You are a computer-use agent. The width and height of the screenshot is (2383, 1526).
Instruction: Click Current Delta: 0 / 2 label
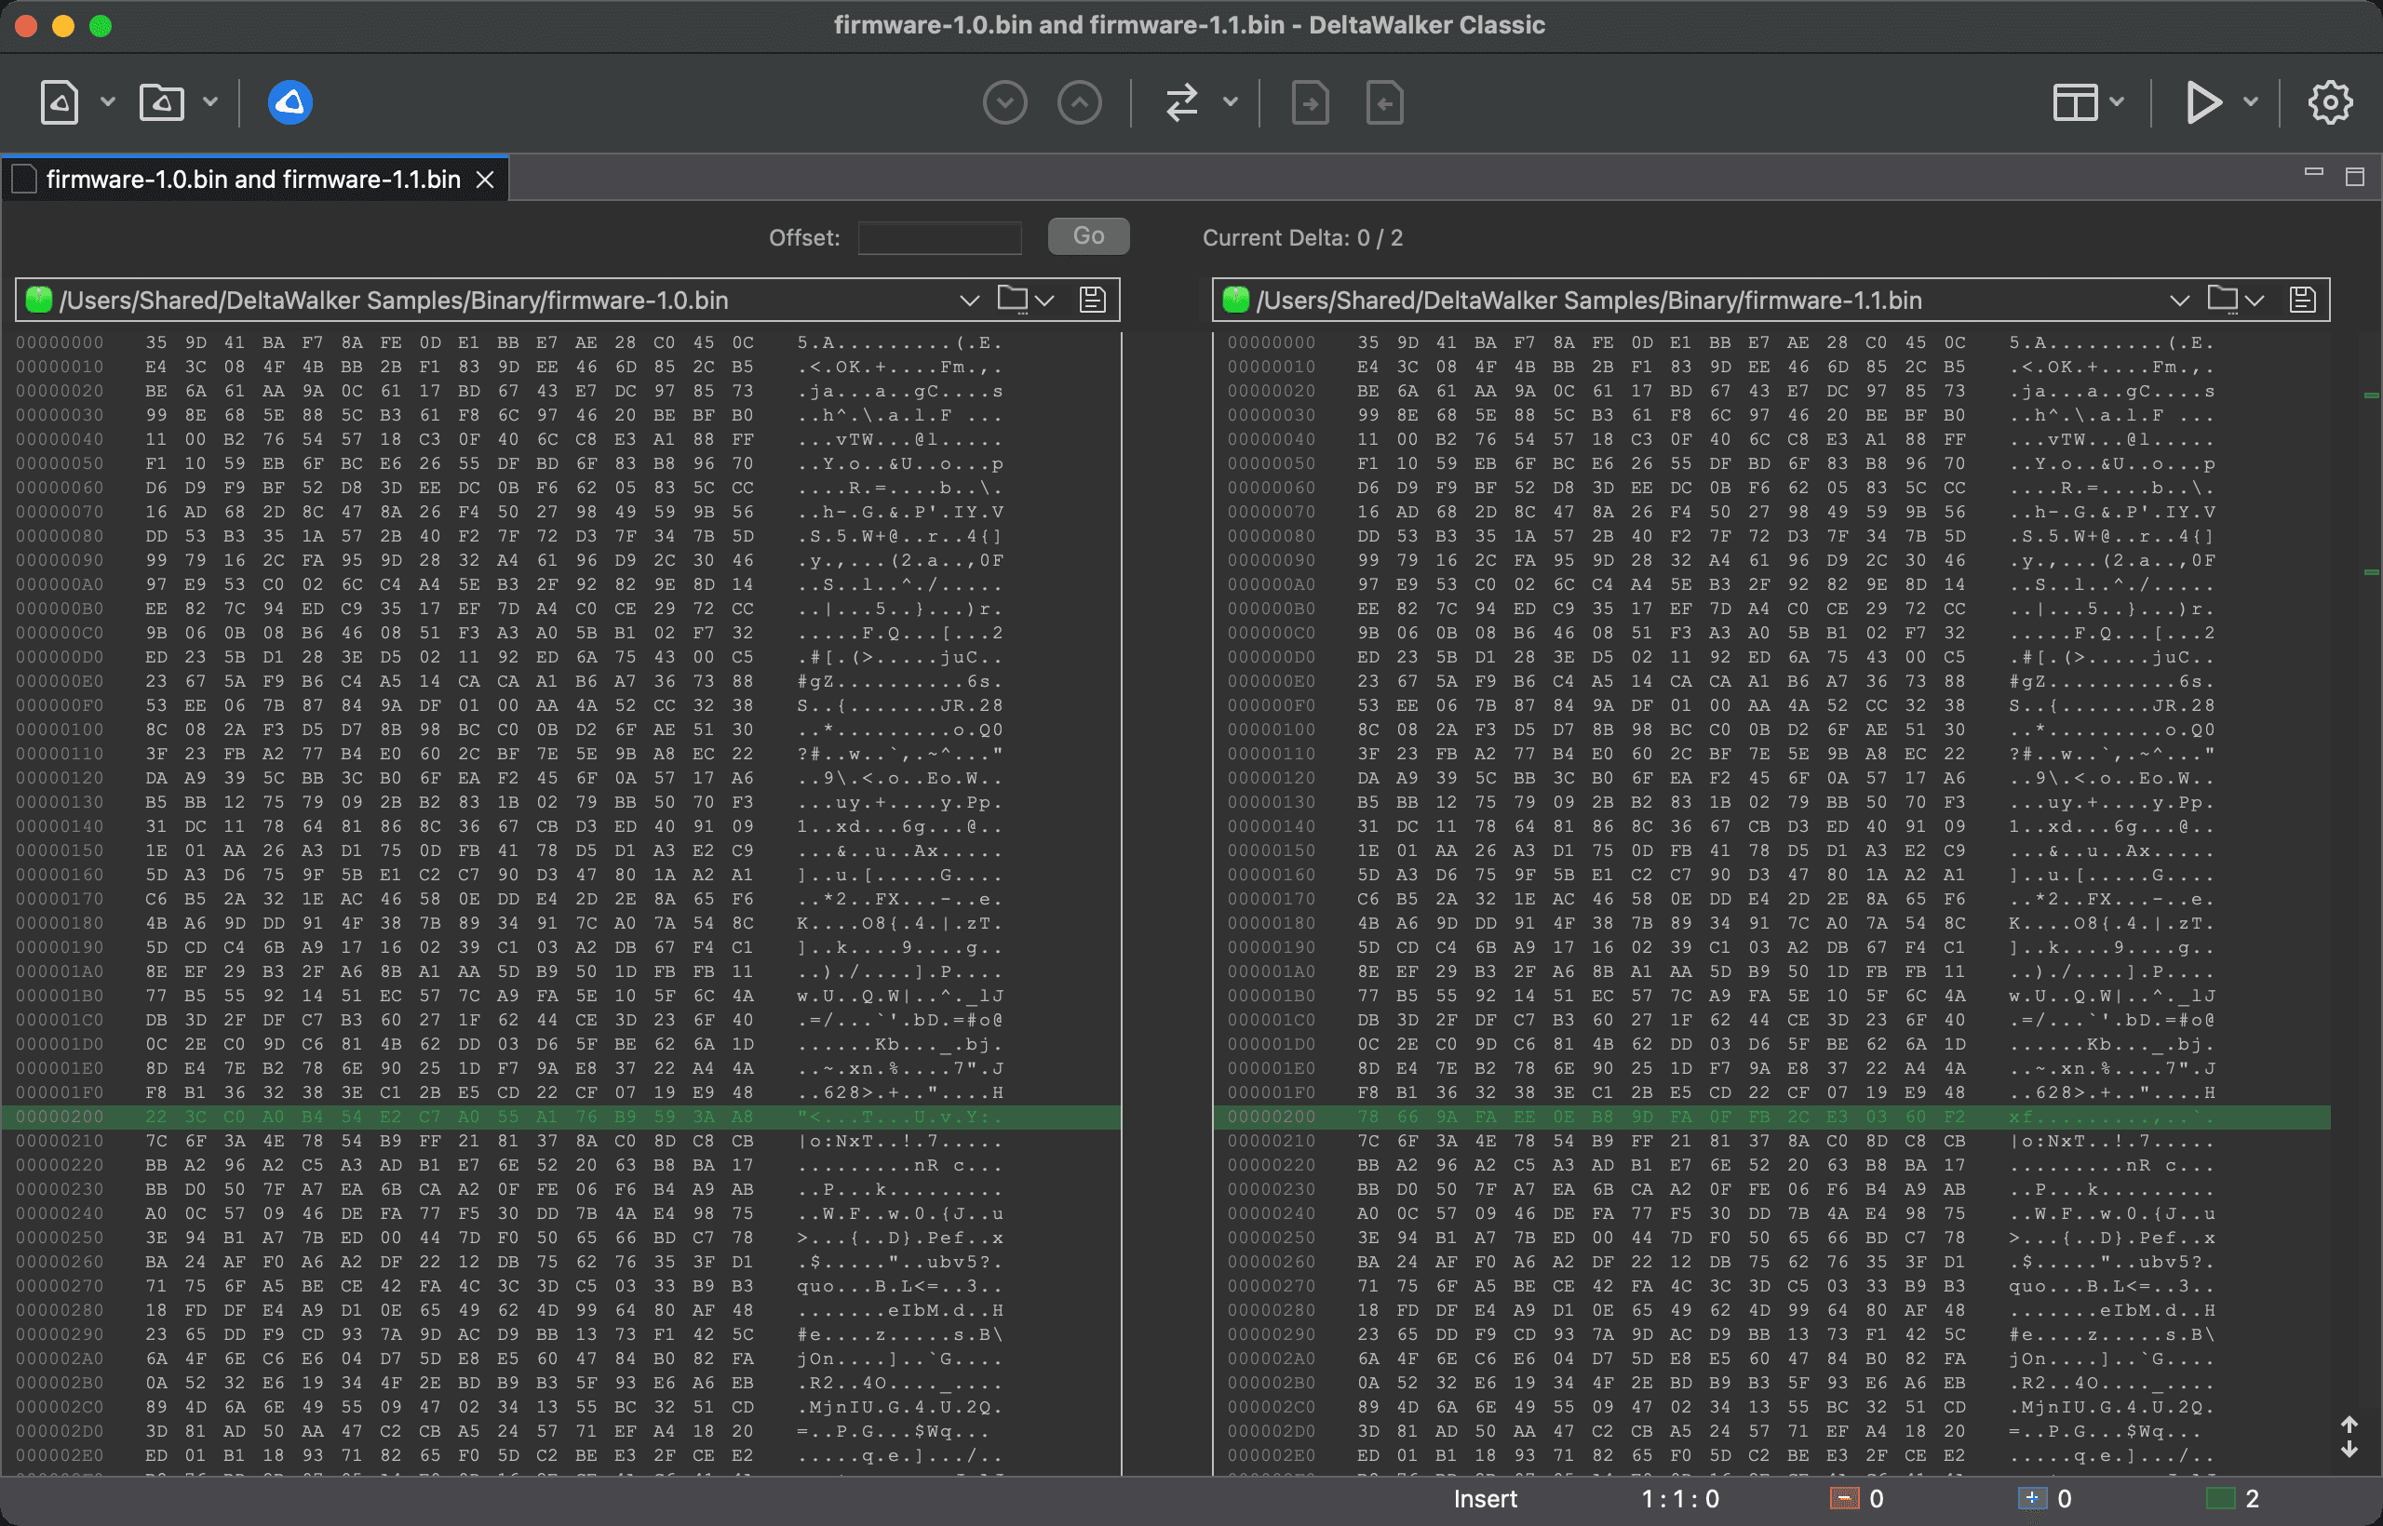1302,238
